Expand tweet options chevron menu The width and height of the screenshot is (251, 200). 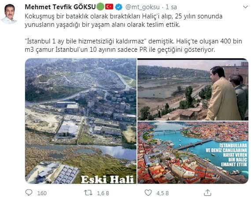click(245, 7)
